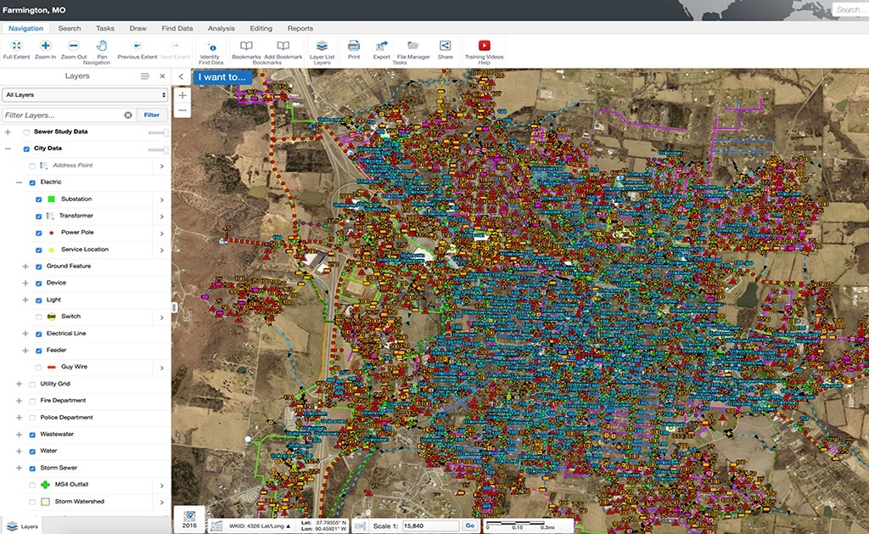This screenshot has width=869, height=534.
Task: Activate the Identify Find Data tool
Action: (x=210, y=46)
